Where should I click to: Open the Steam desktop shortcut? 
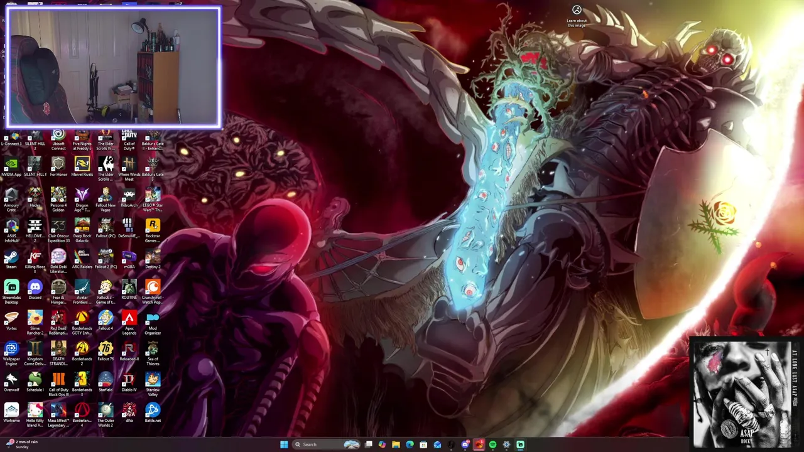(11, 259)
